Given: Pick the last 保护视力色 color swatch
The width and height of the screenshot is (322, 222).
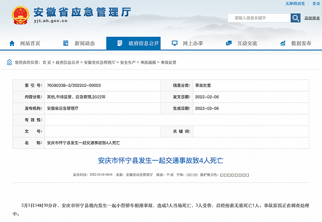Looking at the screenshot, I should pos(247,175).
